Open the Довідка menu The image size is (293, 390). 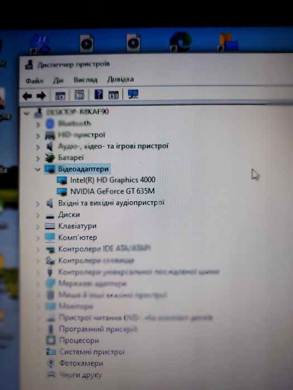click(121, 79)
